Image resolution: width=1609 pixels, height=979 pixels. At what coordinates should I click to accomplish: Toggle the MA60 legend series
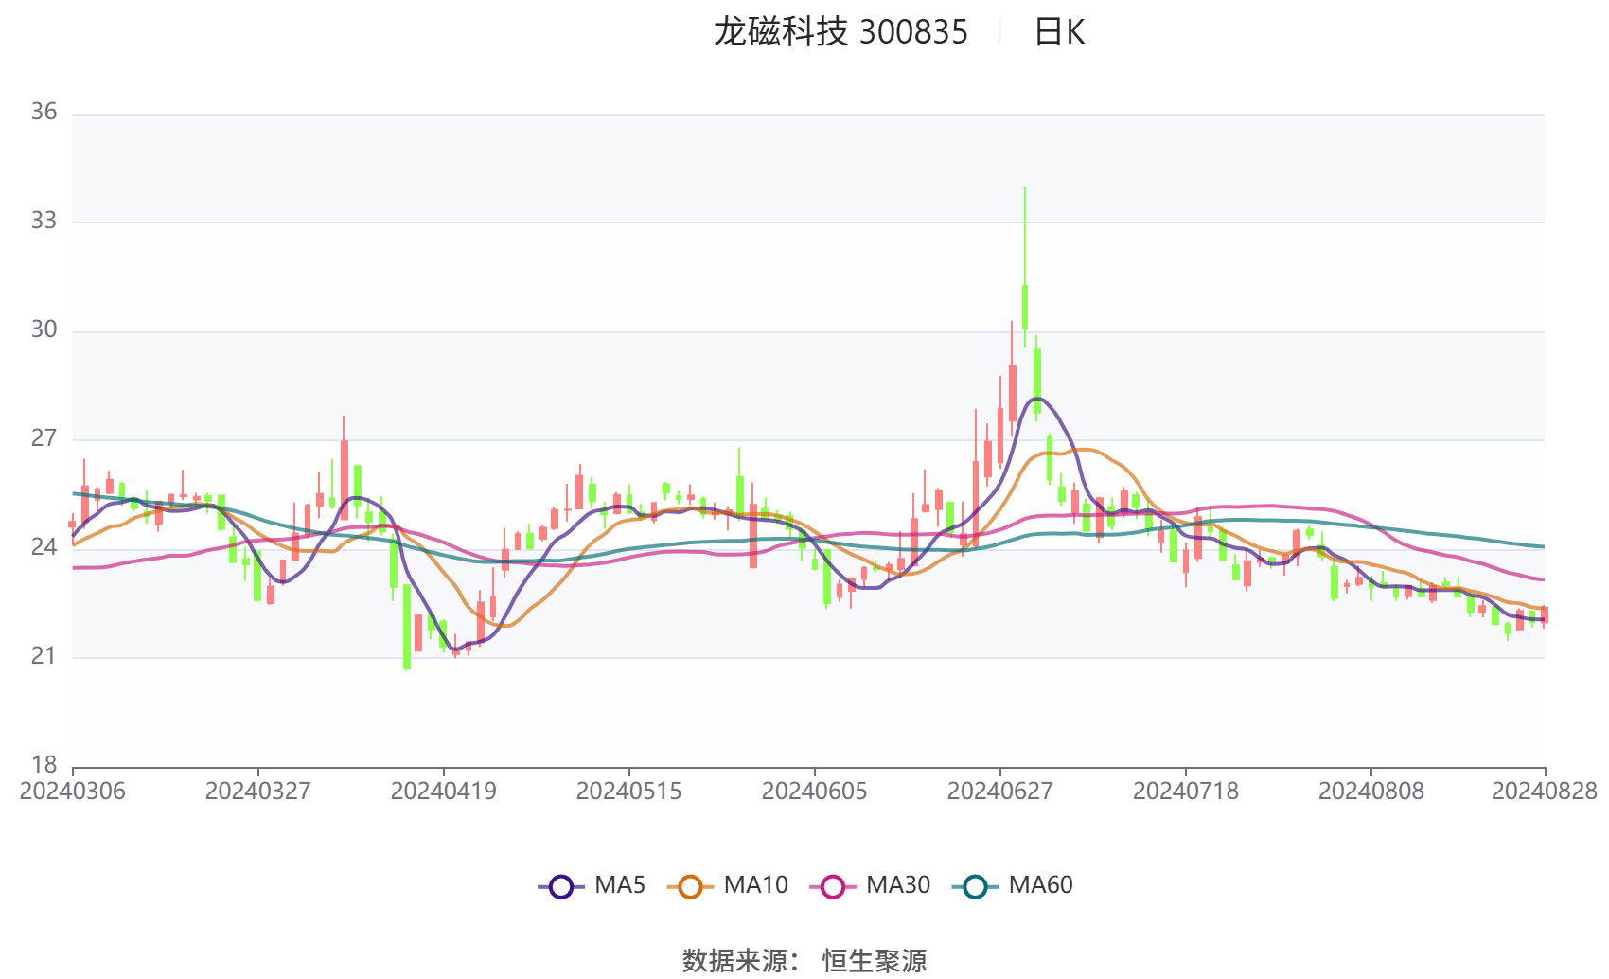tap(1013, 886)
